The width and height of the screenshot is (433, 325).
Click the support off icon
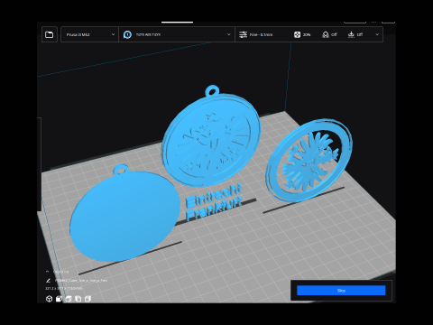click(326, 35)
